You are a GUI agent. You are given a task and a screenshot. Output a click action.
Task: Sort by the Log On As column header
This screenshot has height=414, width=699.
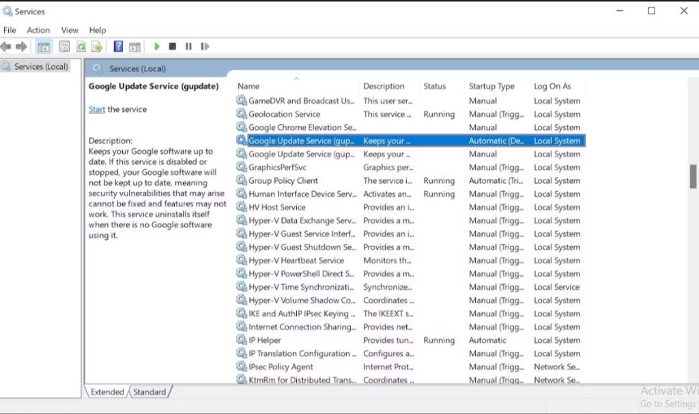pyautogui.click(x=552, y=86)
